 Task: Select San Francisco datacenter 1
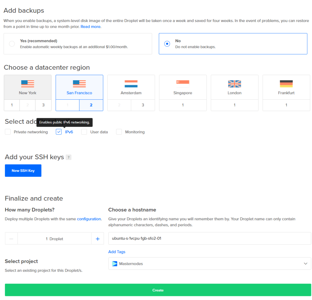pos(67,105)
